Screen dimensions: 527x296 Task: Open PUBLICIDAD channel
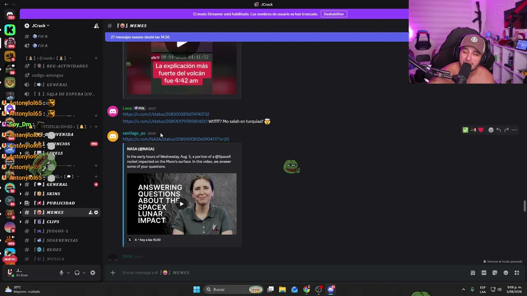coord(61,203)
